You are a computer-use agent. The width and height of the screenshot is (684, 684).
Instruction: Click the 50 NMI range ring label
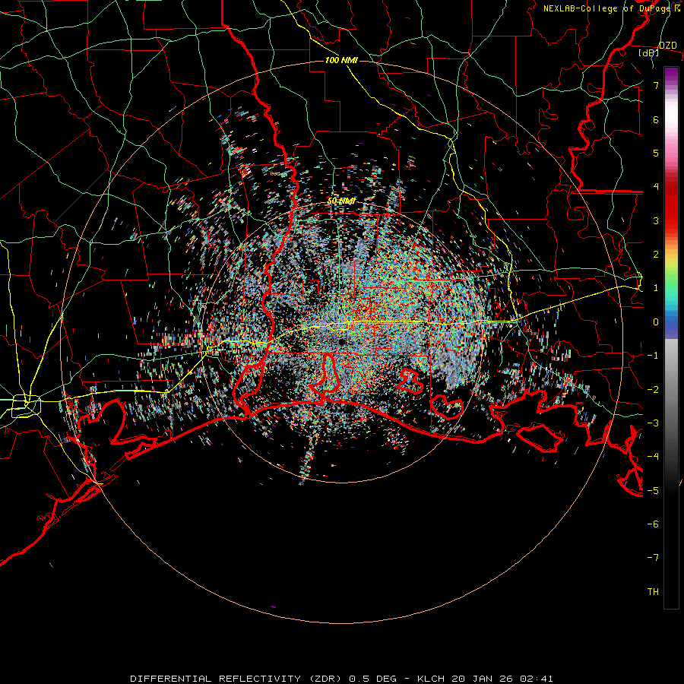click(341, 201)
